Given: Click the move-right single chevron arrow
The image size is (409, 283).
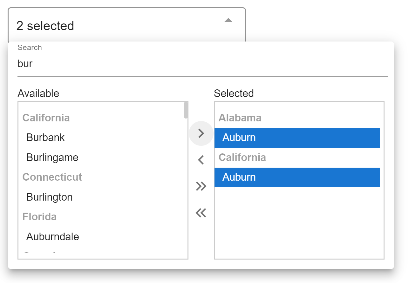Looking at the screenshot, I should tap(201, 133).
